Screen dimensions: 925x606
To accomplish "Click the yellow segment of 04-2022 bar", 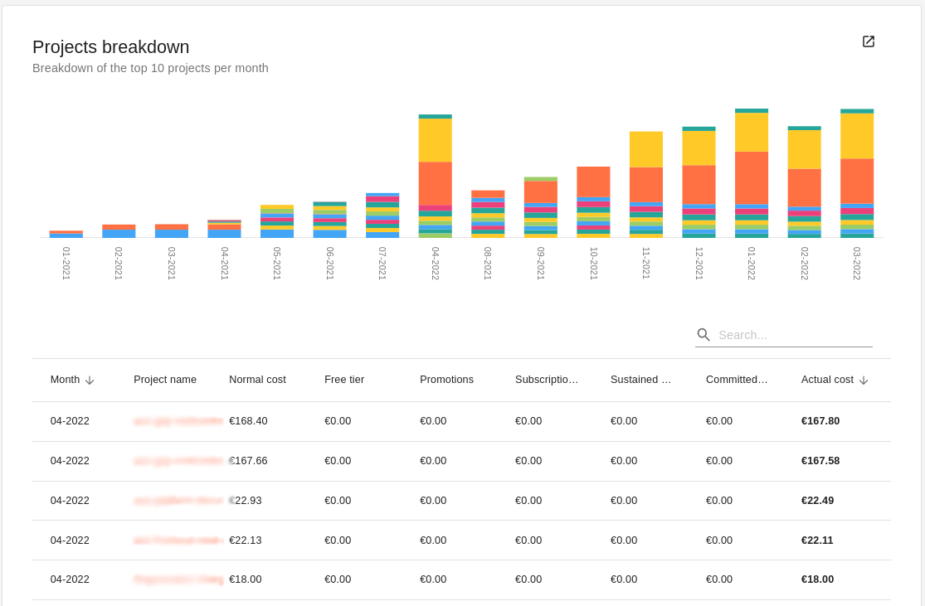I will [x=436, y=140].
